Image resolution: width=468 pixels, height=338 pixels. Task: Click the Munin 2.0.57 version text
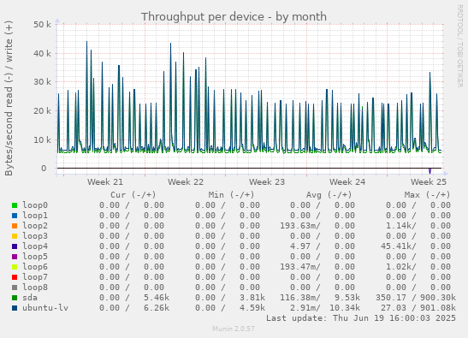(x=234, y=329)
